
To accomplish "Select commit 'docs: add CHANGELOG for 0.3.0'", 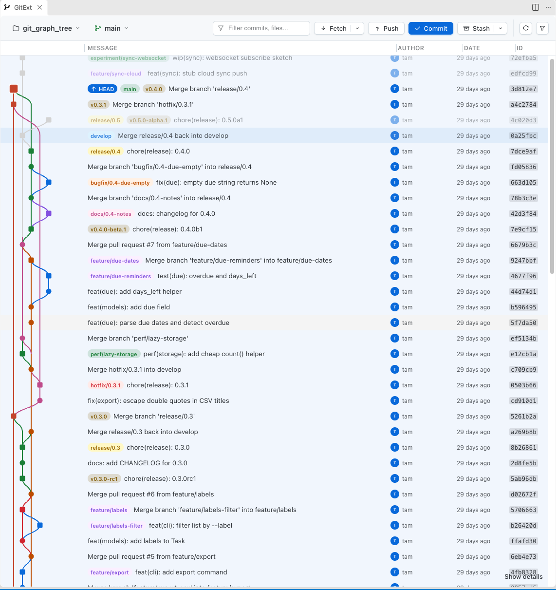I will click(x=137, y=463).
